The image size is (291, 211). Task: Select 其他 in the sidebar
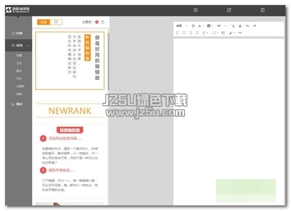click(x=19, y=94)
